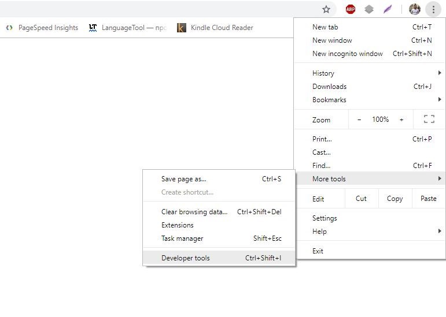Click the Paste button in Edit row

point(428,199)
